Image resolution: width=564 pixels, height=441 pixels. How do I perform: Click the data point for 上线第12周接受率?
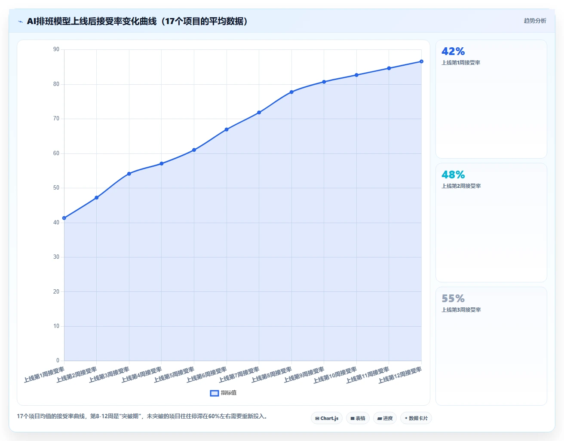click(421, 61)
